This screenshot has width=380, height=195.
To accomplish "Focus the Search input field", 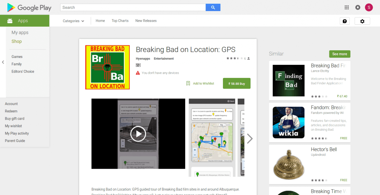I will point(133,7).
